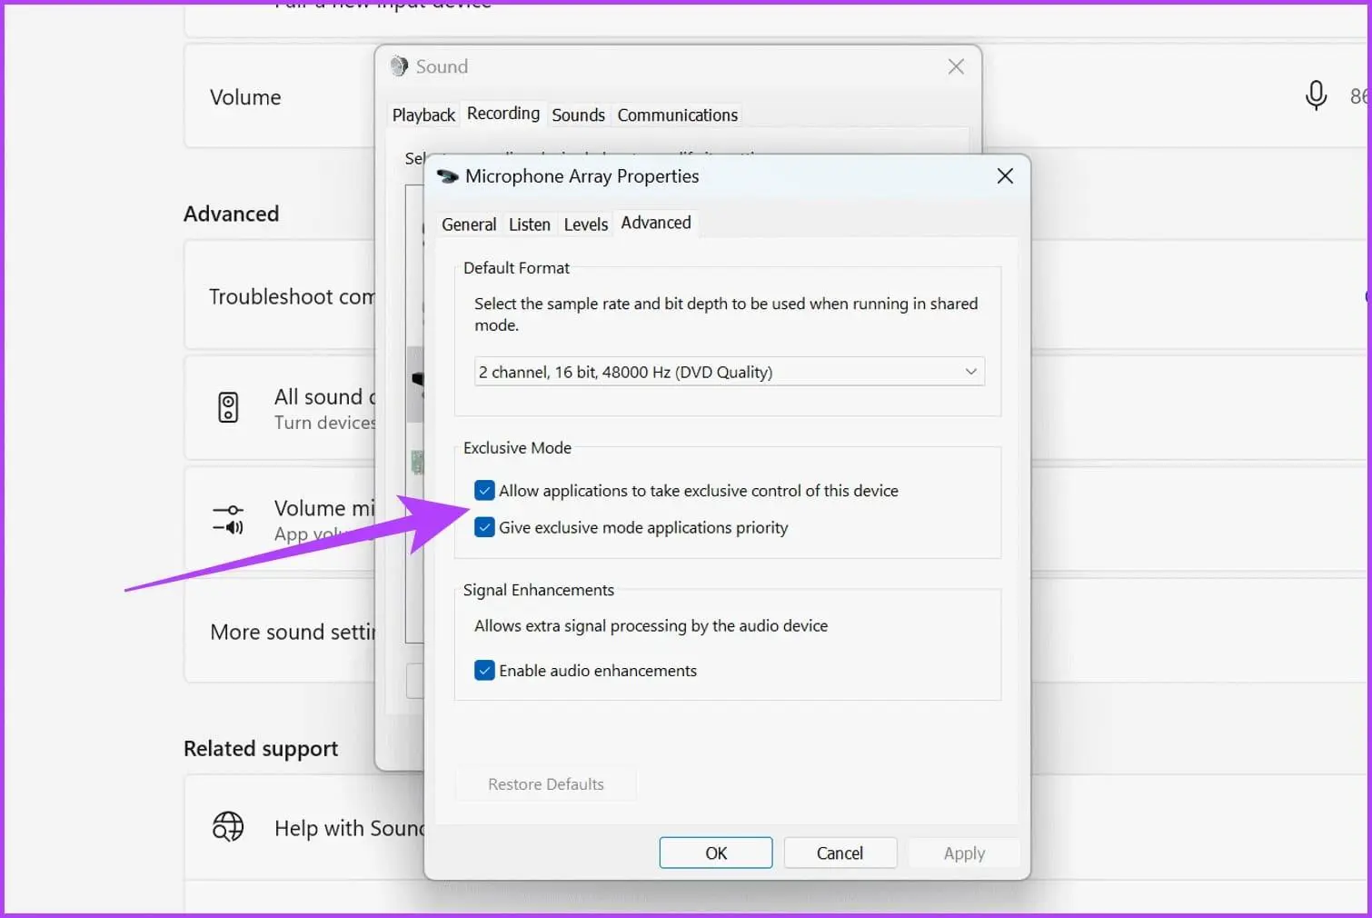The width and height of the screenshot is (1372, 918).
Task: Click the Help with Sound globe icon
Action: pos(228,826)
